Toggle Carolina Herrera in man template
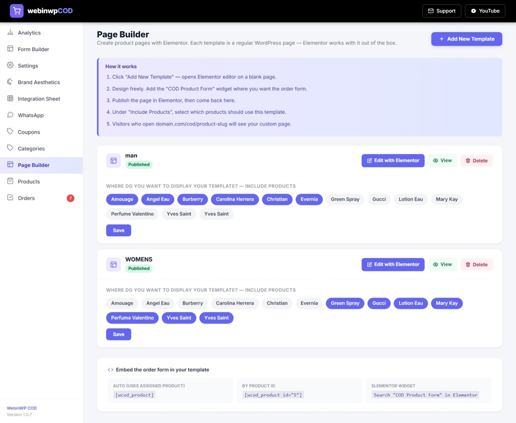 (x=235, y=199)
